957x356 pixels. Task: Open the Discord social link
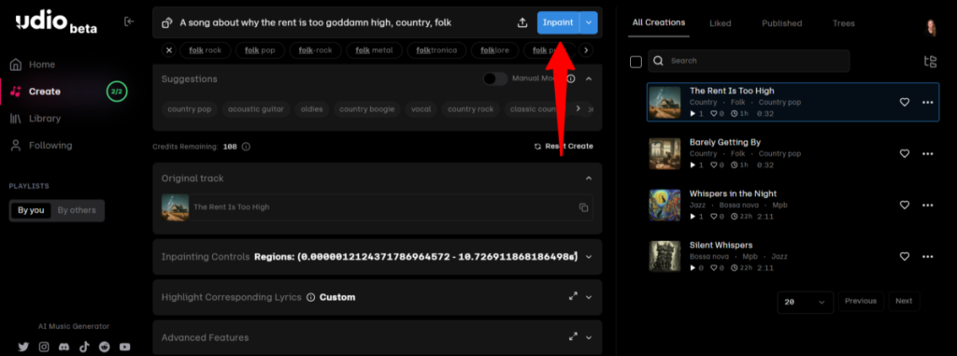pyautogui.click(x=64, y=347)
